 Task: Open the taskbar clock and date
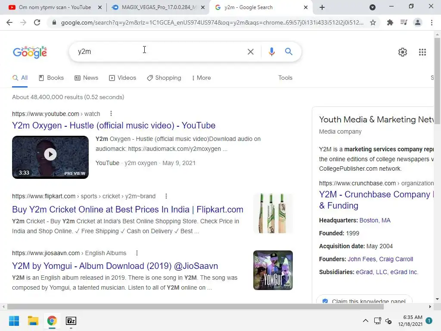point(410,321)
